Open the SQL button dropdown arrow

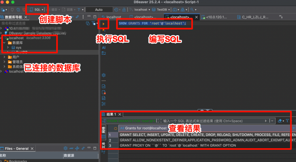point(42,10)
